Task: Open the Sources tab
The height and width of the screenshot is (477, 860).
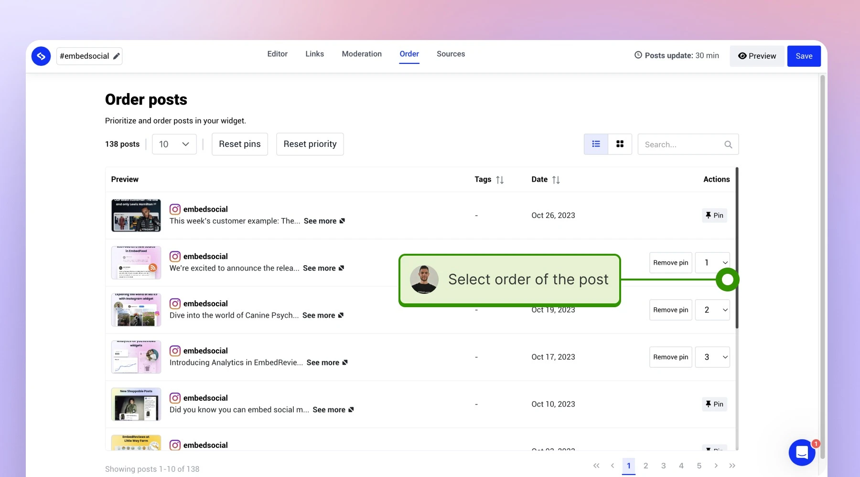Action: [451, 54]
